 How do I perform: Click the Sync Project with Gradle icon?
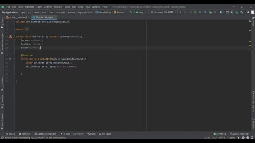(232, 12)
